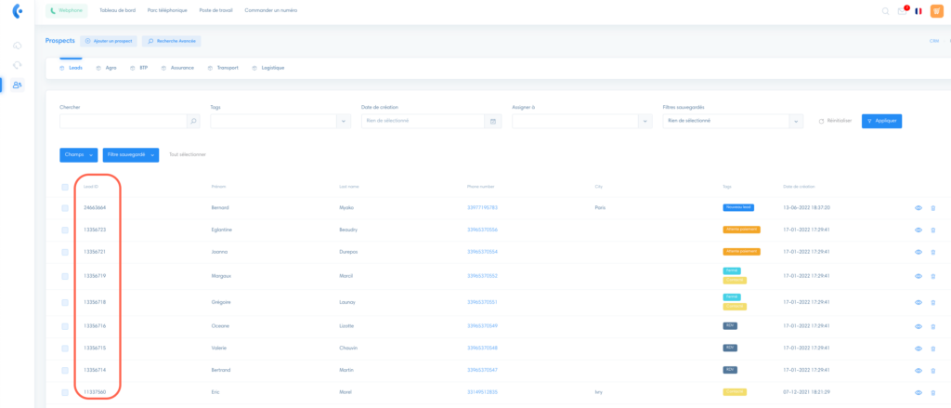Open the messages envelope icon
This screenshot has height=408, width=951.
pos(902,11)
